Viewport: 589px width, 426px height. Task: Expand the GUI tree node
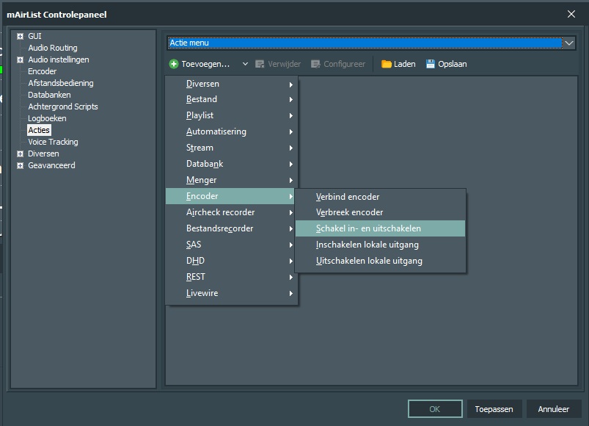point(21,37)
